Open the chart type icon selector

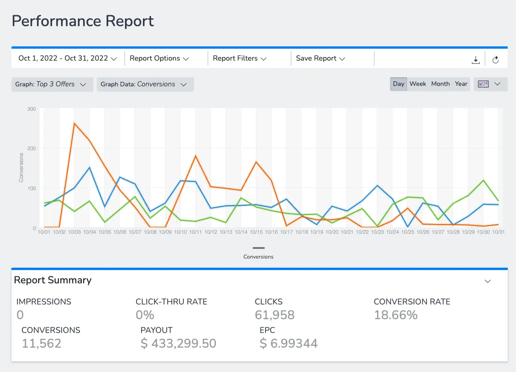coord(483,84)
